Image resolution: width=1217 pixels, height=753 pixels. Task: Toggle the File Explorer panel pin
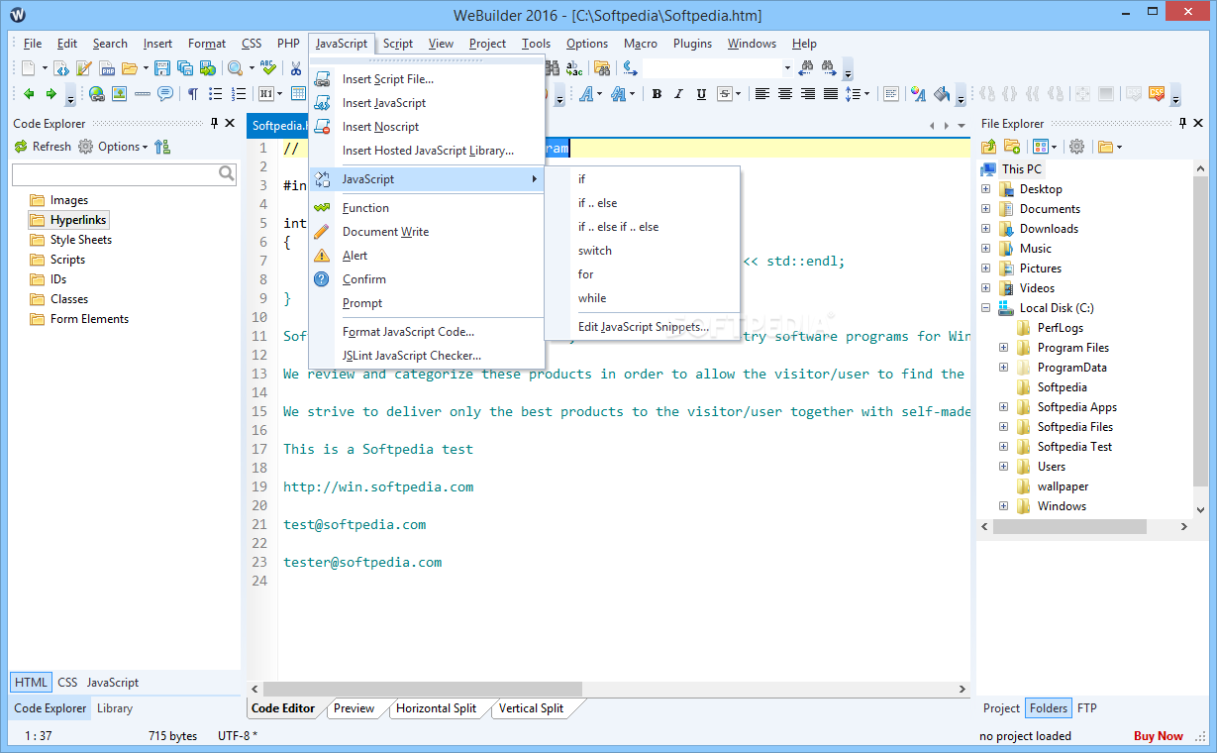pos(1182,124)
